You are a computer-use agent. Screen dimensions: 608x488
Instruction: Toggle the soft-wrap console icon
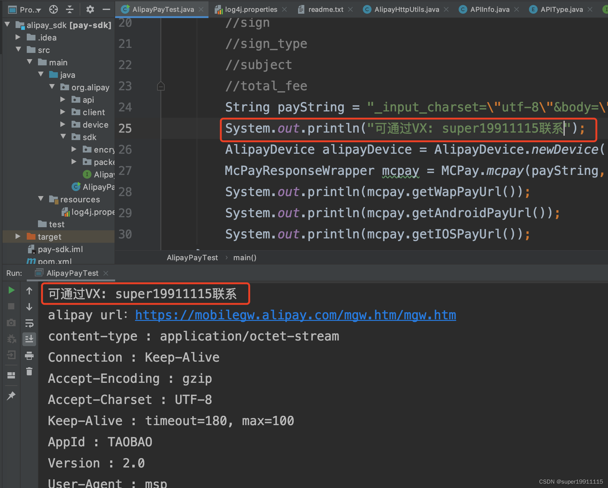[x=29, y=323]
